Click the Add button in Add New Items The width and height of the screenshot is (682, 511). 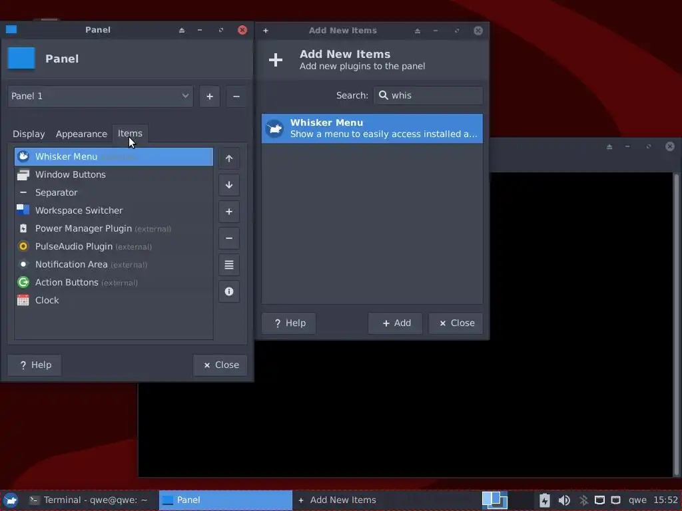click(396, 323)
